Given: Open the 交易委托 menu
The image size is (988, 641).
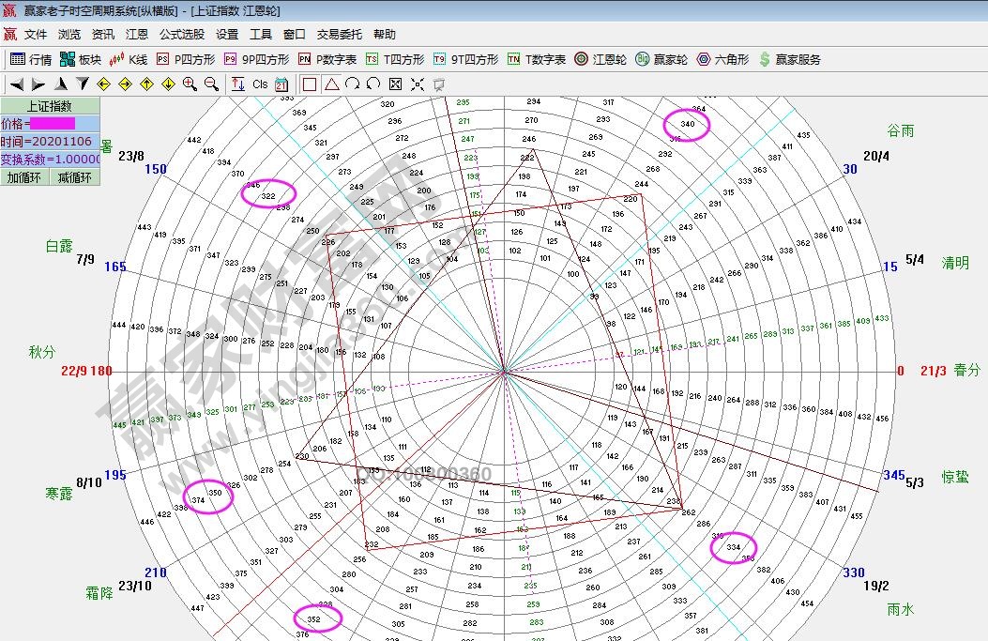Looking at the screenshot, I should coord(339,35).
